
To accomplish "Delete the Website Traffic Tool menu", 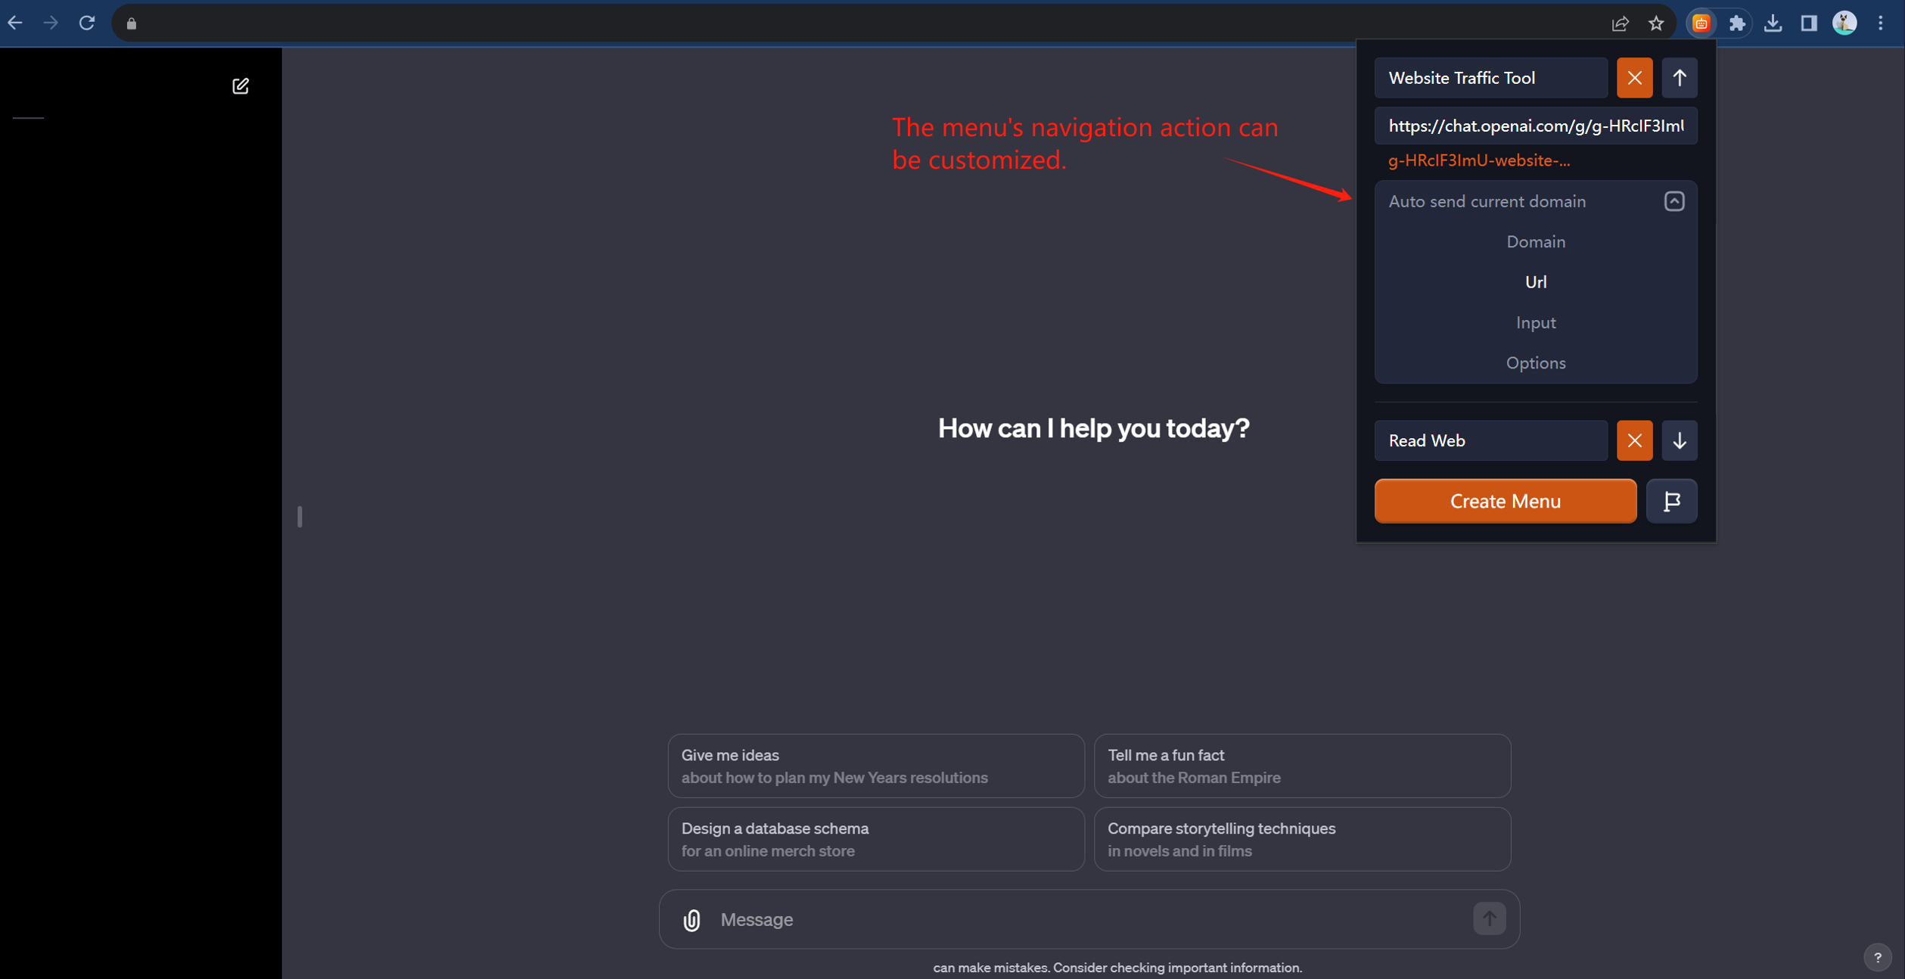I will [x=1634, y=78].
